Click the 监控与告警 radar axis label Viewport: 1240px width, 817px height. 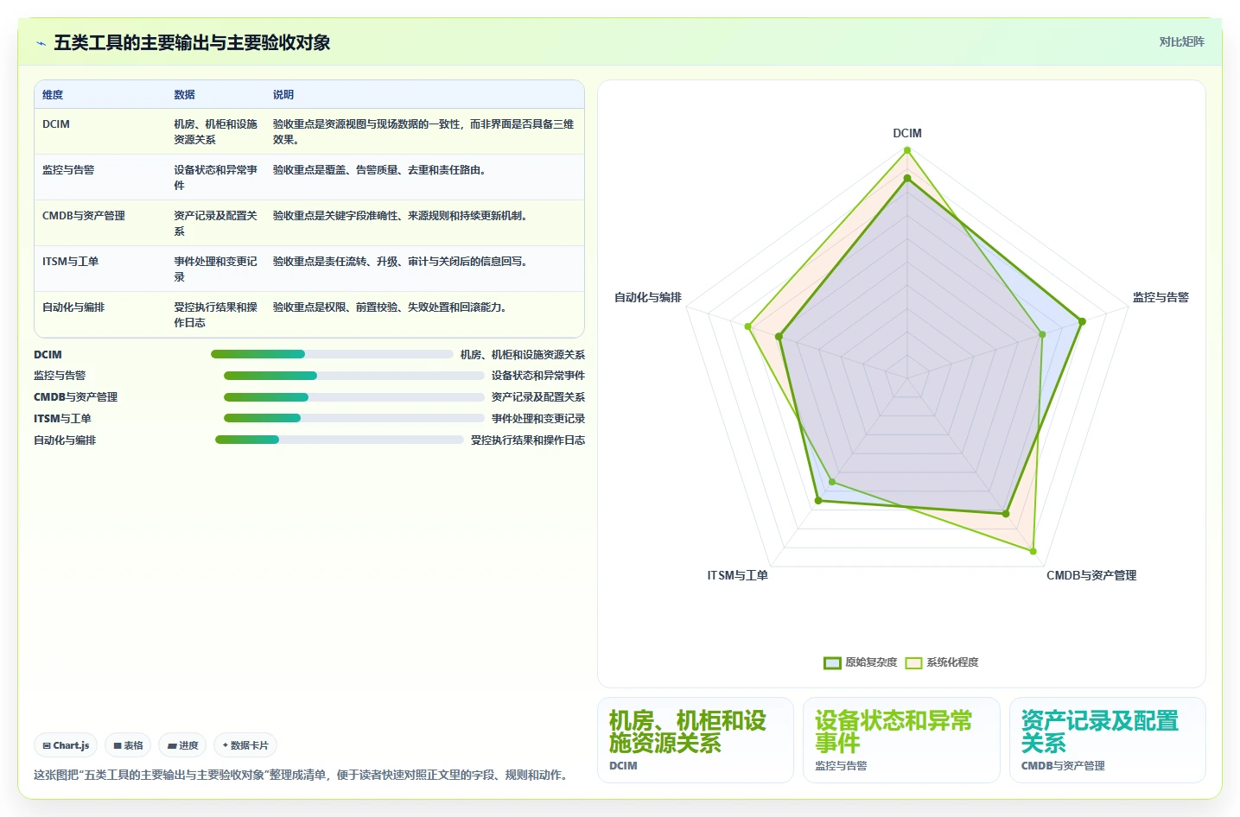[x=1161, y=298]
